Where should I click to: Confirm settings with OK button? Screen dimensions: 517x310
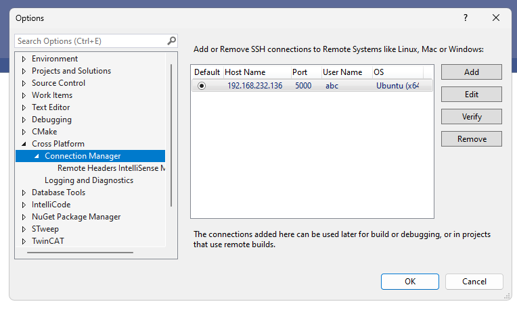(x=410, y=282)
